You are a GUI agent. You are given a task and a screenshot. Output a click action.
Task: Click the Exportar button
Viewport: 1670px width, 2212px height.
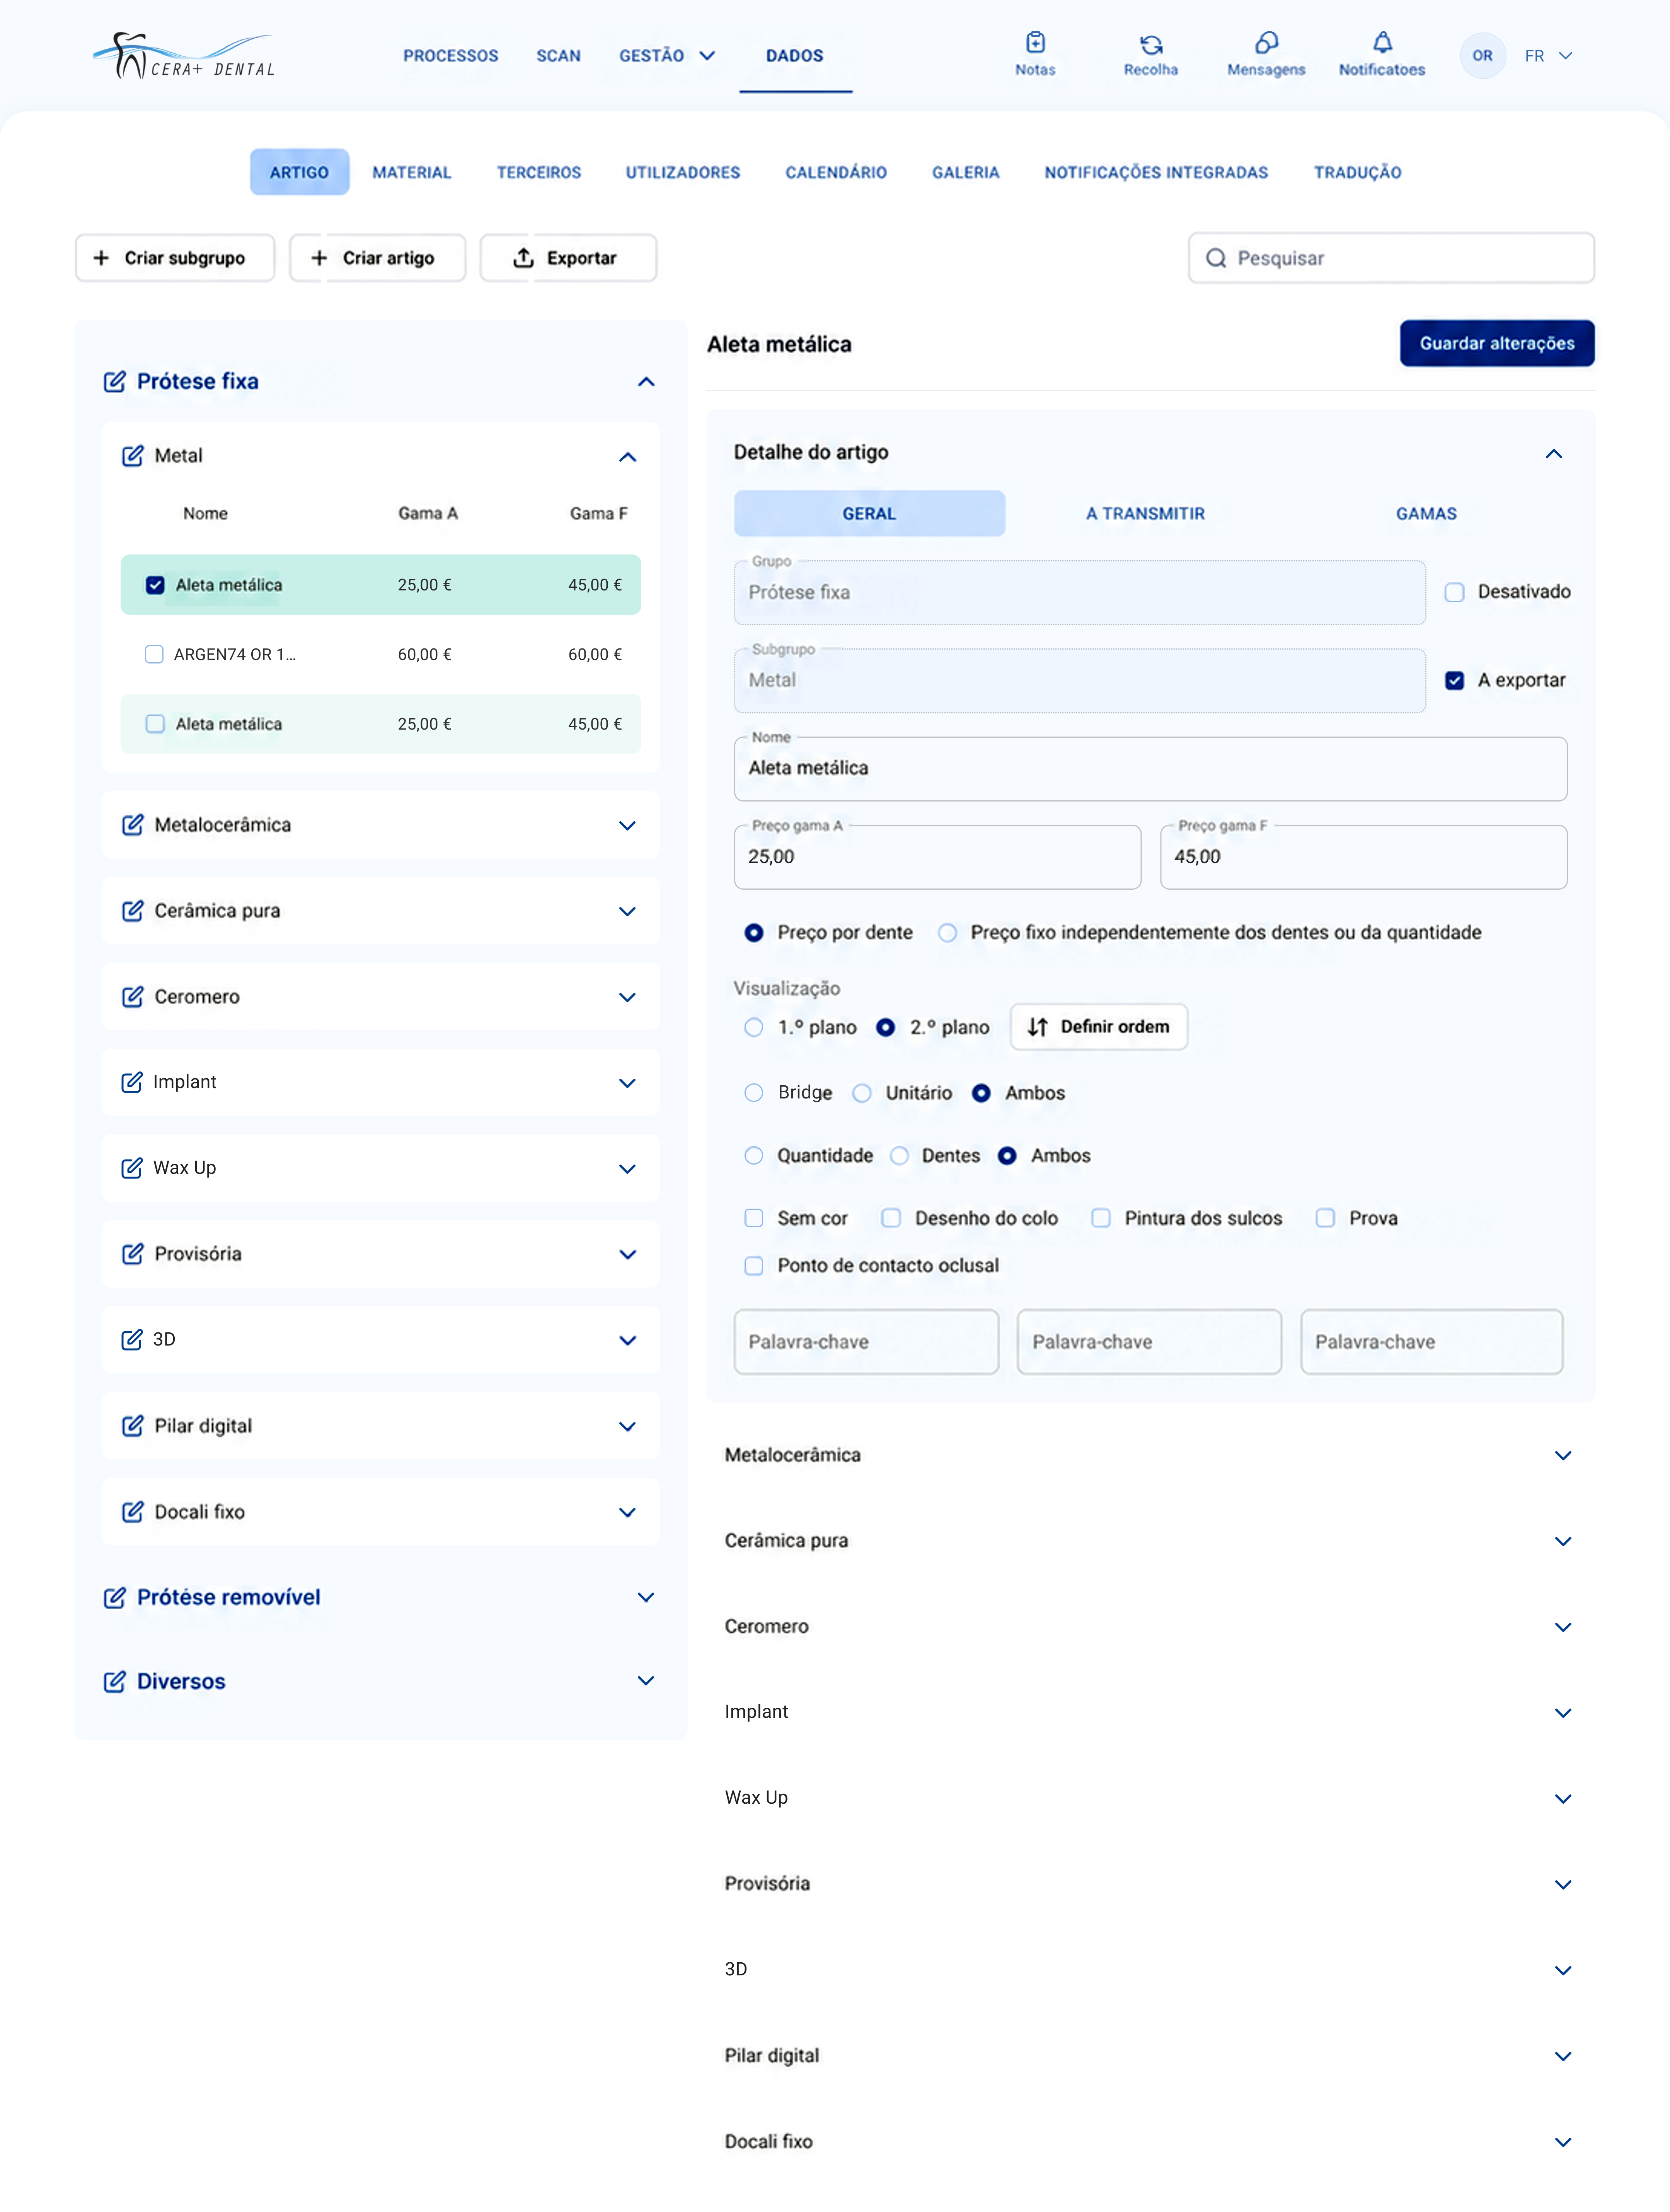pos(568,258)
